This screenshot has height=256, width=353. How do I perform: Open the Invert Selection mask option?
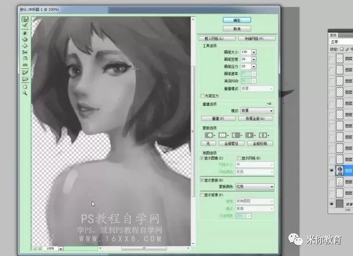(x=264, y=135)
